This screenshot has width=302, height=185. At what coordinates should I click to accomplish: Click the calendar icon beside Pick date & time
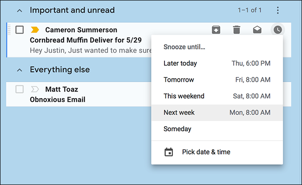169,152
